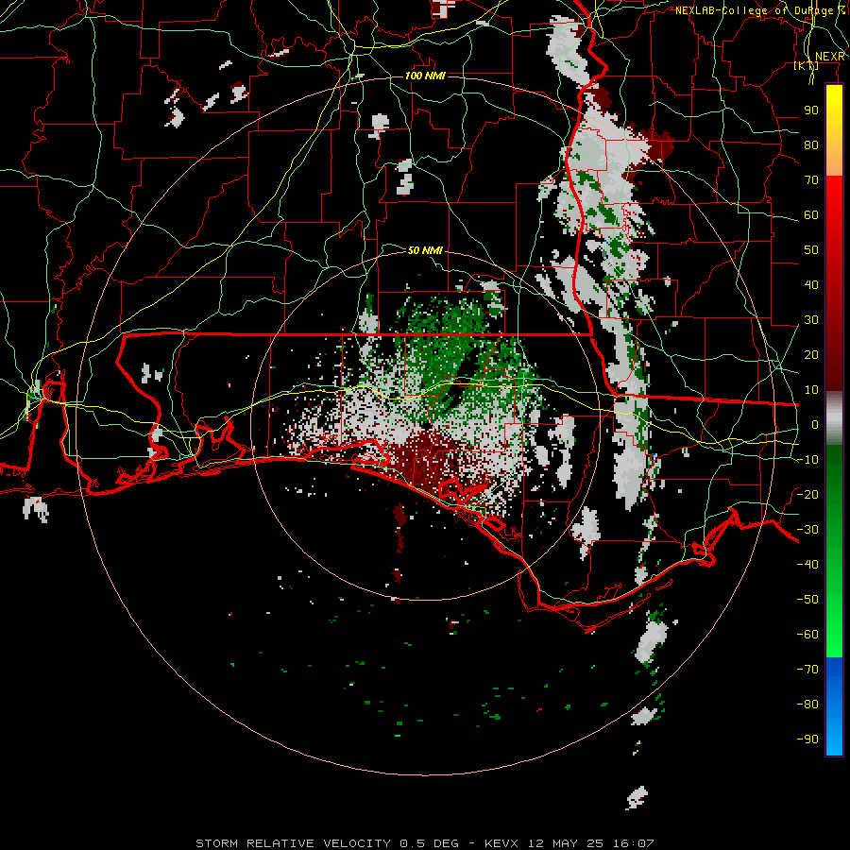Viewport: 850px width, 850px height.
Task: Pick the gray zero-velocity segment of the scale
Action: [834, 418]
